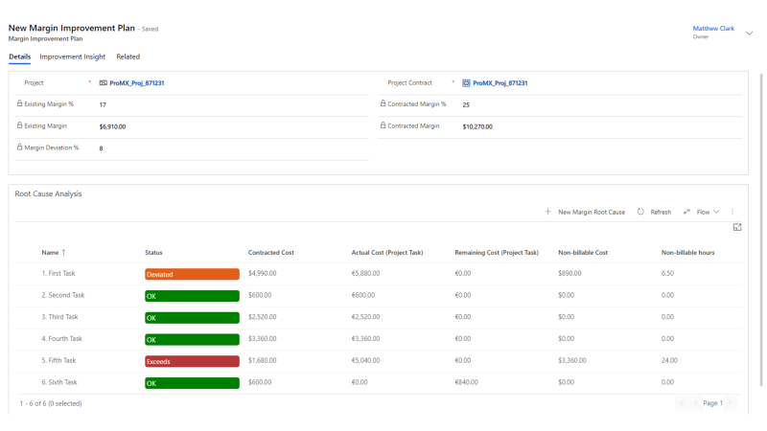The width and height of the screenshot is (767, 431).
Task: Click the Status column header
Action: 153,253
